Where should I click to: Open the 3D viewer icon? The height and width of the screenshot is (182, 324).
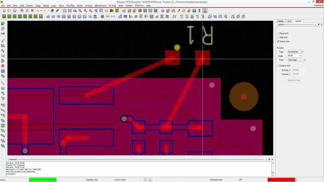pyautogui.click(x=111, y=11)
